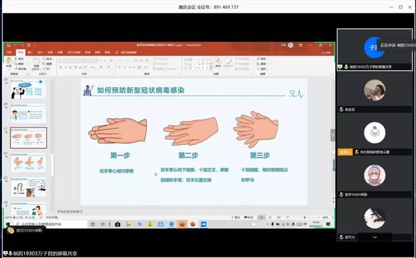Toggle Bold formatting in the font group

click(x=60, y=67)
